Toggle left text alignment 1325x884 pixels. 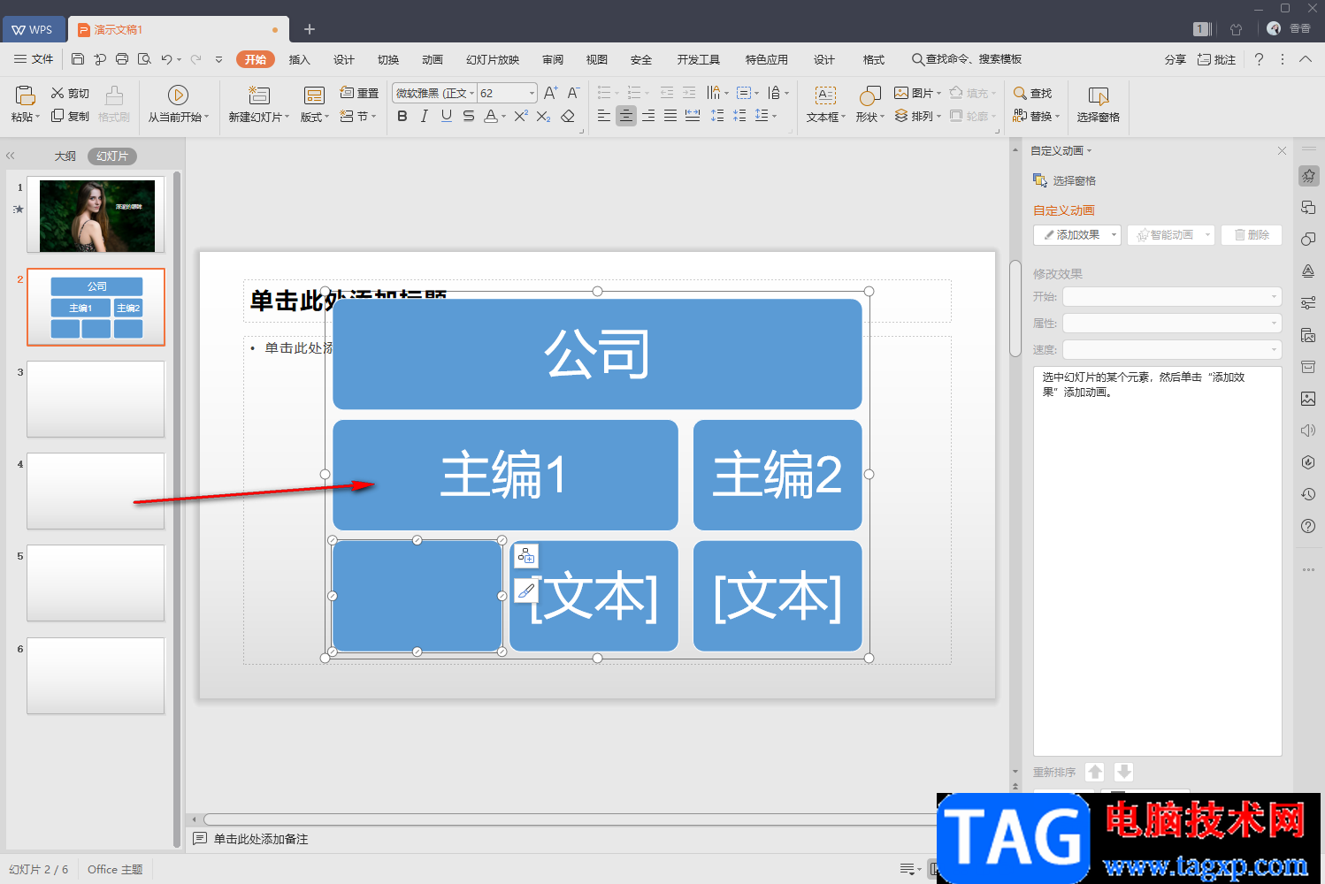point(604,116)
